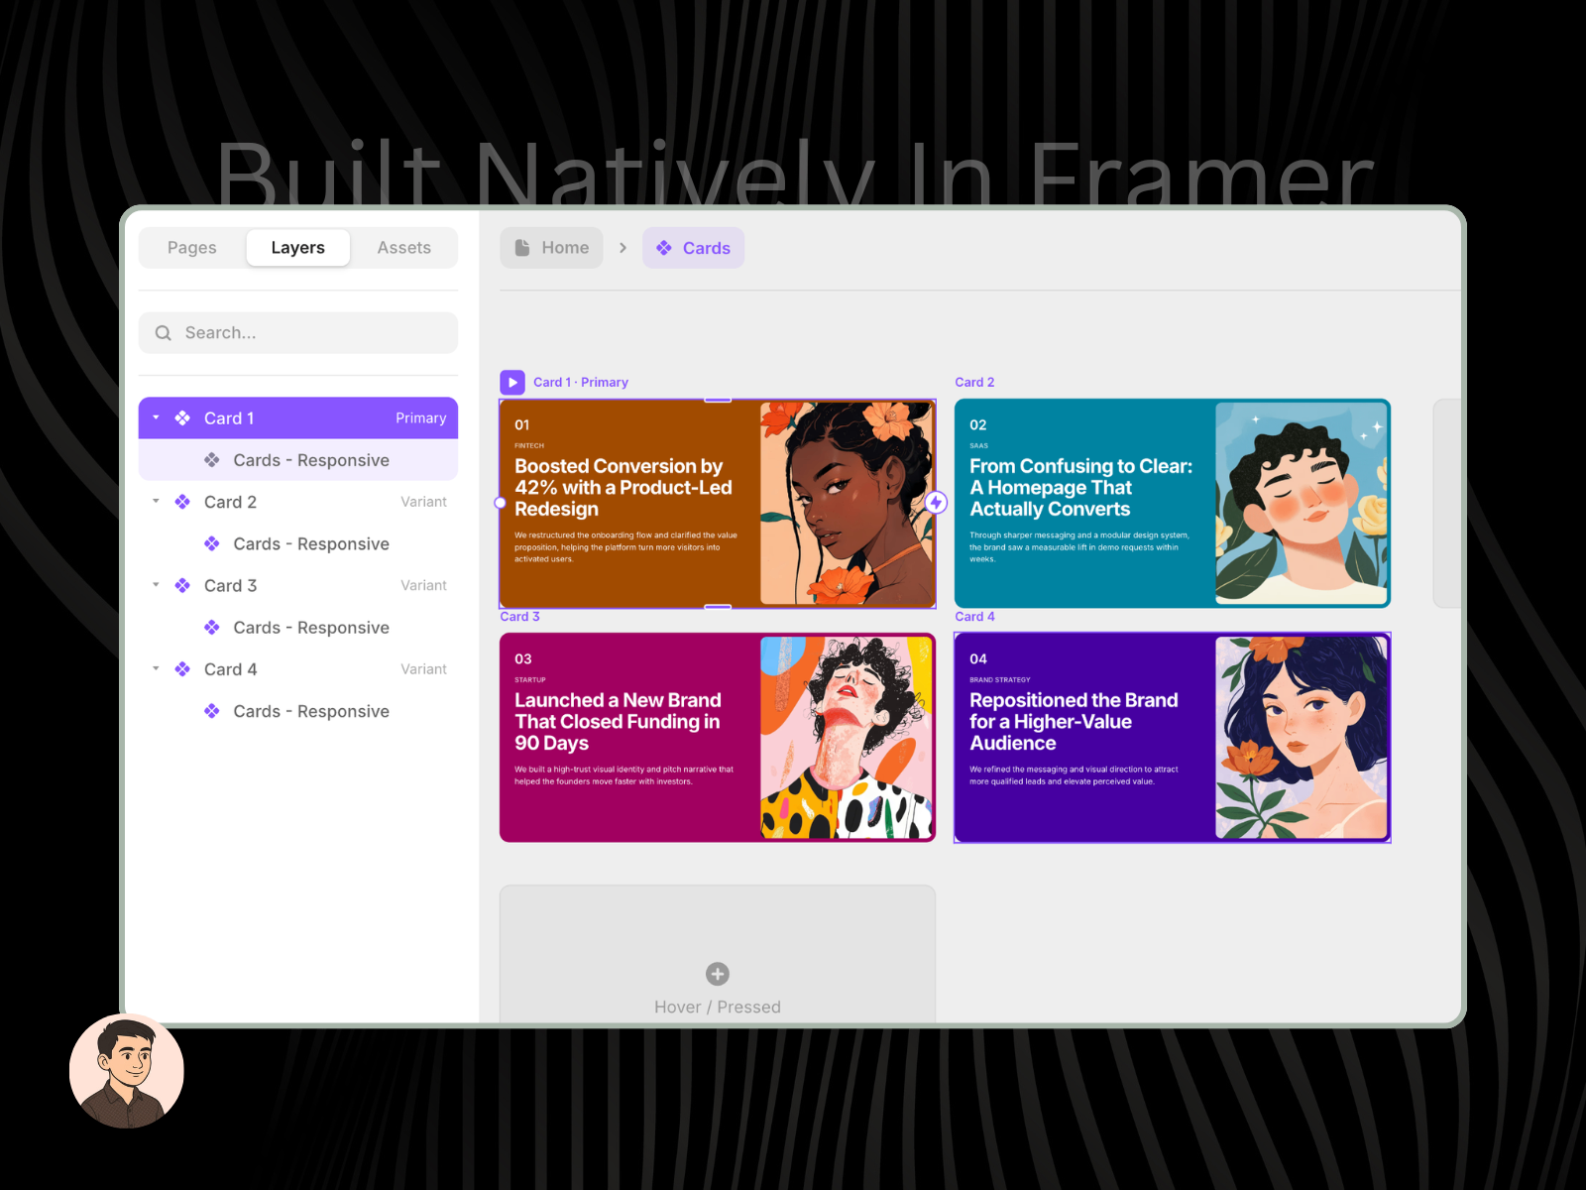The width and height of the screenshot is (1586, 1190).
Task: Click the plus icon above Hover / Pressed
Action: pos(718,974)
